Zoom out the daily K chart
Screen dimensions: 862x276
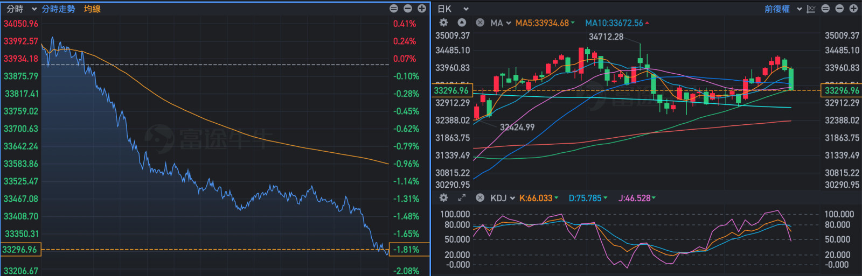(839, 9)
